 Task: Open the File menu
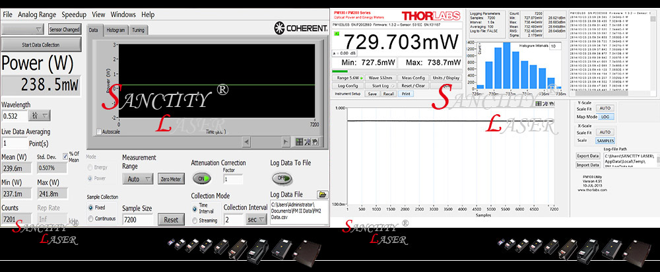(x=7, y=15)
